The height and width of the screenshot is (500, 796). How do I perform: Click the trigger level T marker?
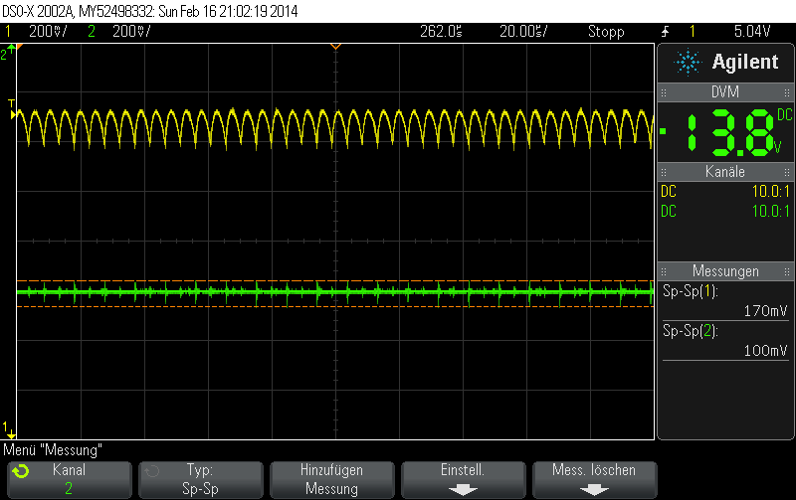coord(12,109)
